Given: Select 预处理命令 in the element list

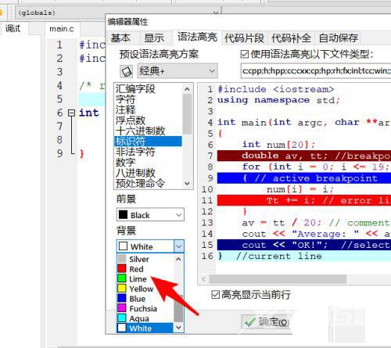Looking at the screenshot, I should pyautogui.click(x=148, y=183).
